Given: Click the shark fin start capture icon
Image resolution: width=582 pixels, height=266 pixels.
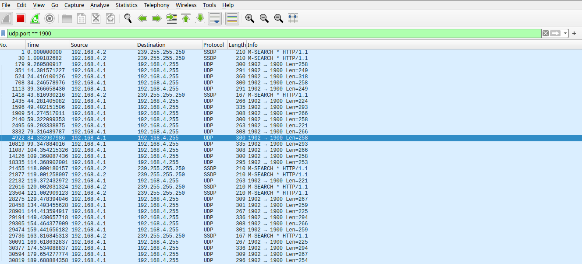Looking at the screenshot, I should pyautogui.click(x=6, y=18).
